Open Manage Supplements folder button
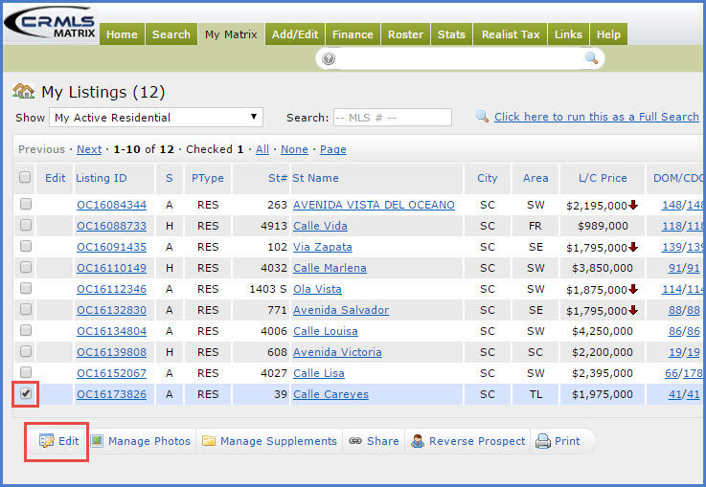 pyautogui.click(x=270, y=441)
